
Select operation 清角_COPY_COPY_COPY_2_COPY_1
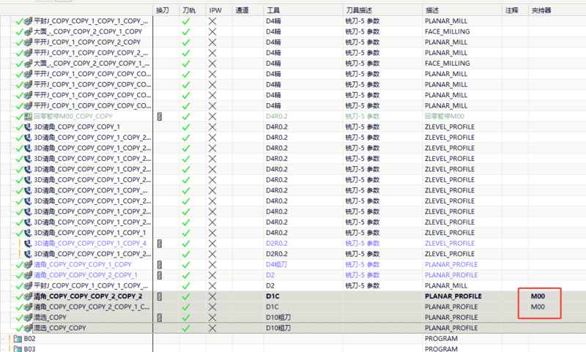[86, 275]
